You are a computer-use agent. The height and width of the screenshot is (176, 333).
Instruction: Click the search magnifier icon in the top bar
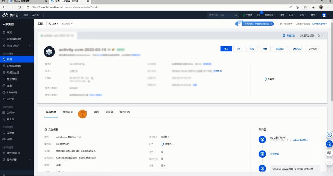(236, 15)
